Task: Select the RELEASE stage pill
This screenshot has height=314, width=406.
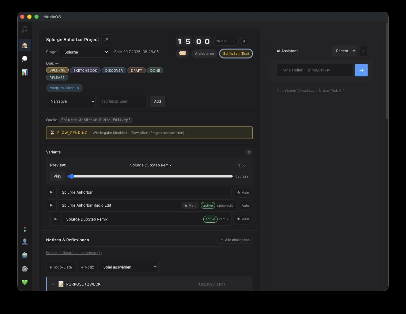Action: (x=57, y=78)
